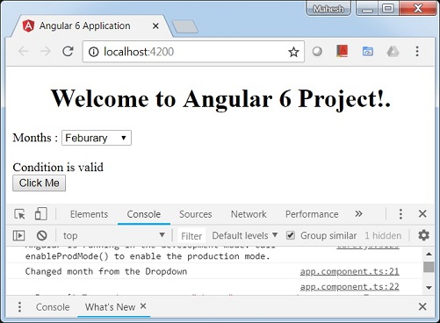The width and height of the screenshot is (440, 323).
Task: Open the DevTools three-dot customize menu
Action: (400, 214)
